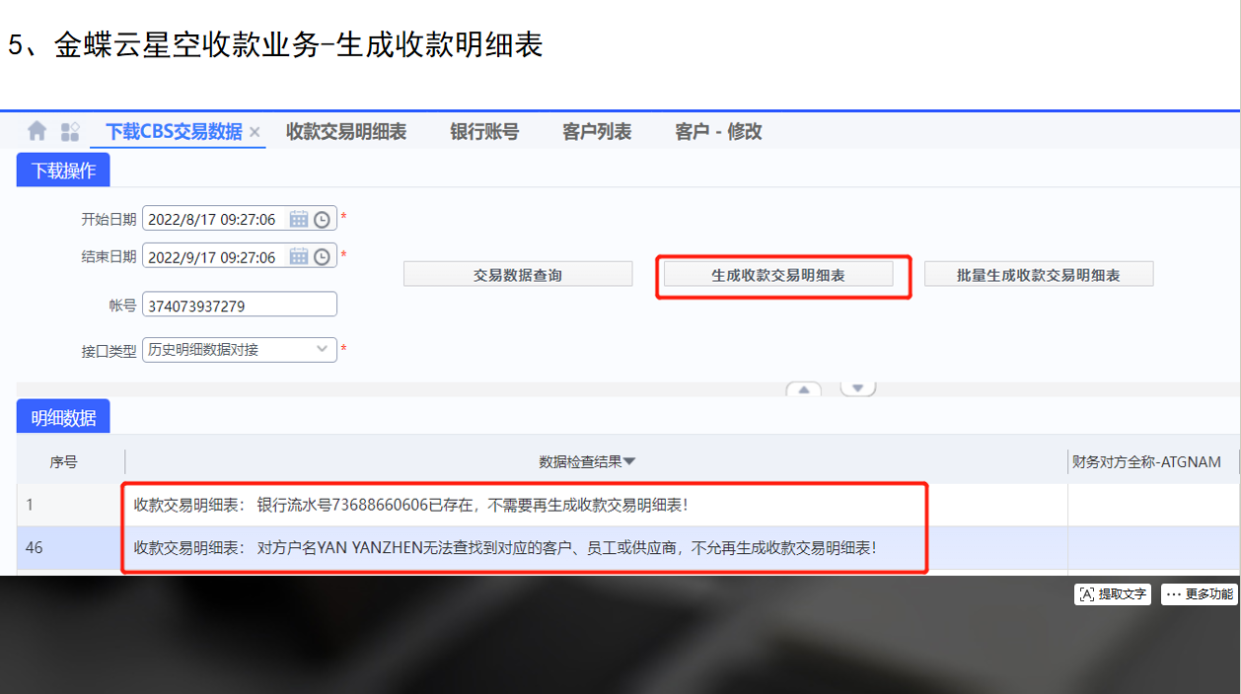
Task: Edit the 帐号 input field
Action: pyautogui.click(x=240, y=306)
